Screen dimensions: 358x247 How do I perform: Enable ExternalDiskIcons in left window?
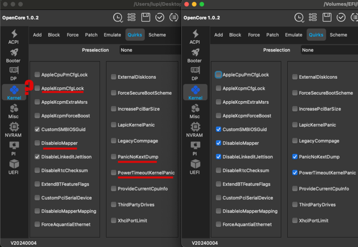tap(114, 77)
